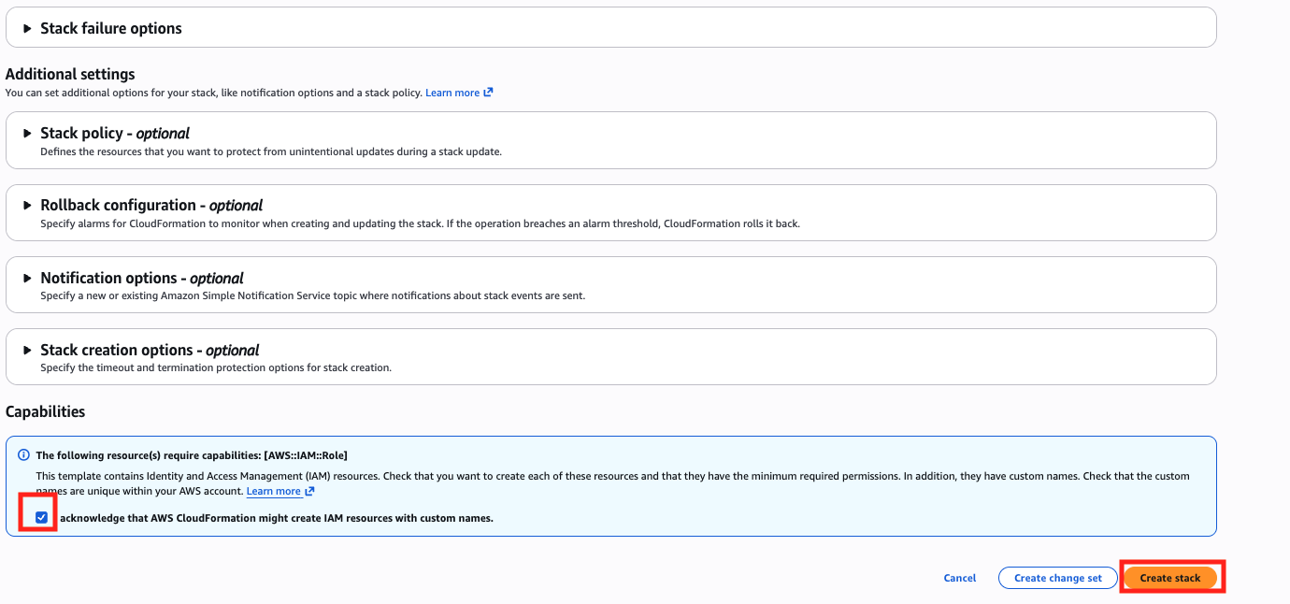
Task: Click external link icon inside the Capabilities box
Action: [x=309, y=491]
